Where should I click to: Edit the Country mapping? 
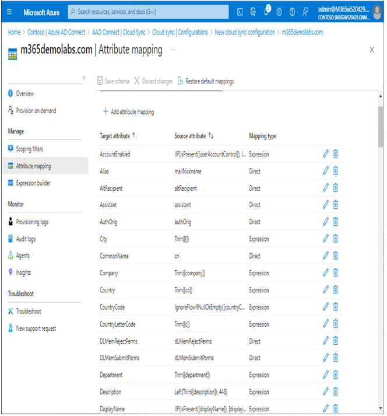click(x=326, y=289)
